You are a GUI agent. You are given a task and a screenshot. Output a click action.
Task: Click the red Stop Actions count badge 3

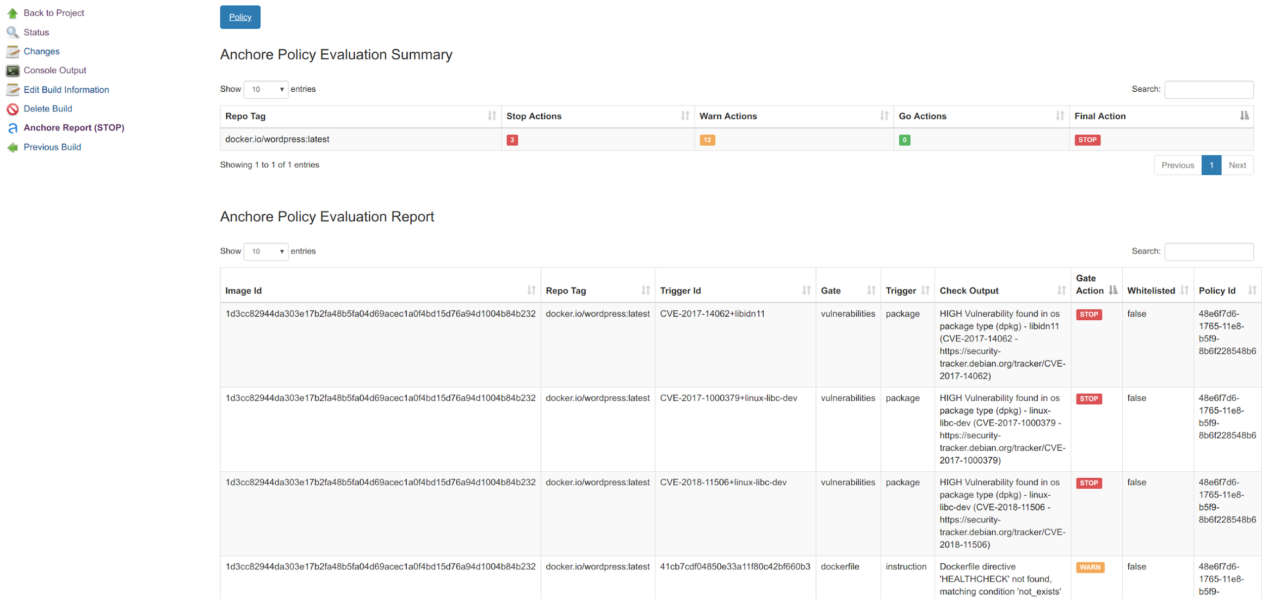point(512,140)
